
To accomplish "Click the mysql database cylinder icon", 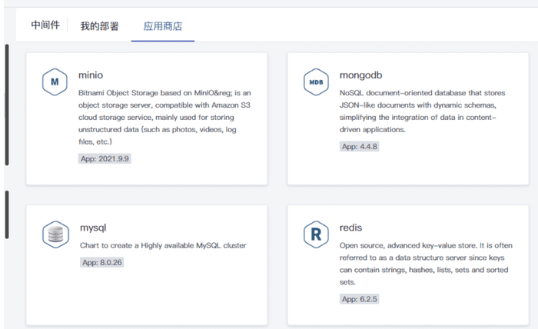I will pos(55,234).
